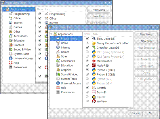
Task: Click the Sound & Video icon in front window
Action: click(58, 74)
